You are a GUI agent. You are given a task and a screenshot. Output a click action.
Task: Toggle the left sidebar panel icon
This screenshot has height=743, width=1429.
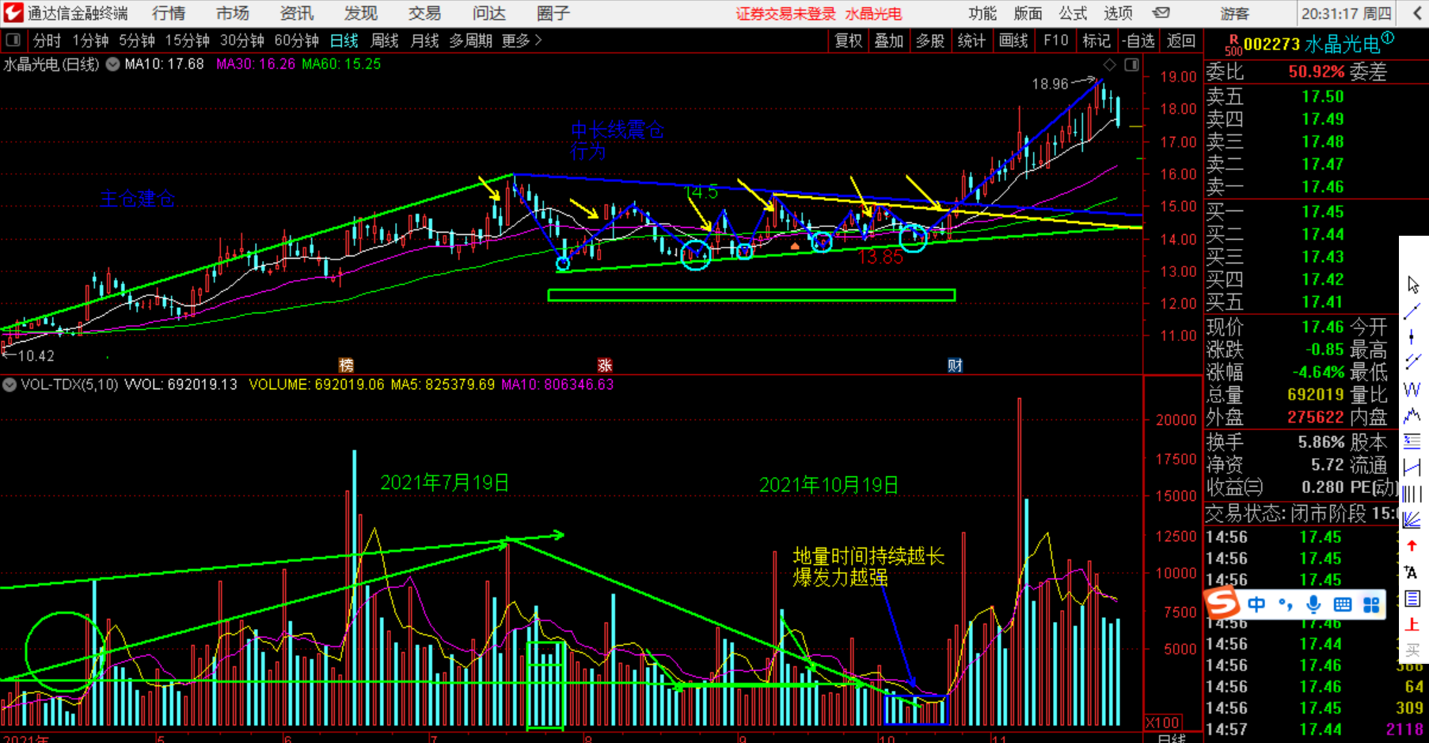(x=13, y=40)
